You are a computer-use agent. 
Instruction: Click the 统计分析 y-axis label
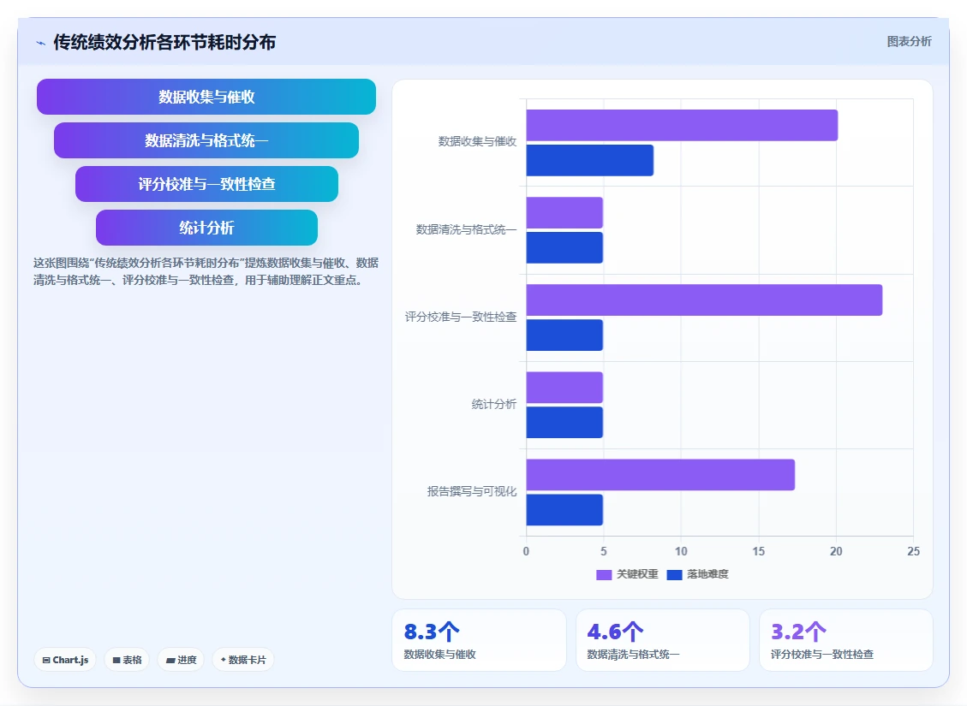coord(494,404)
